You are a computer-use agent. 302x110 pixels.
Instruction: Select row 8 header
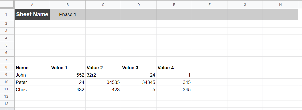tap(7, 67)
